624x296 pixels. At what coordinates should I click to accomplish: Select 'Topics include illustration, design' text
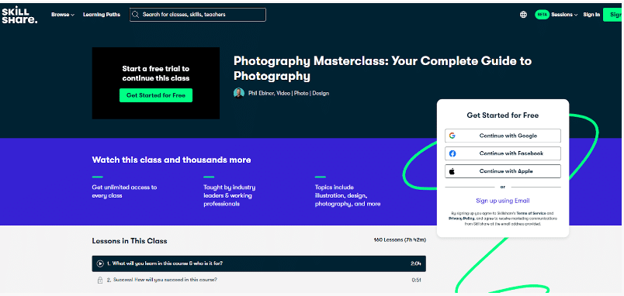pyautogui.click(x=348, y=195)
